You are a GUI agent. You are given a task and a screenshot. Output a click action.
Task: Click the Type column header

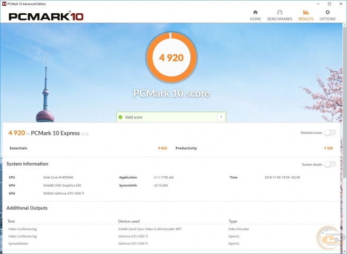pyautogui.click(x=233, y=221)
